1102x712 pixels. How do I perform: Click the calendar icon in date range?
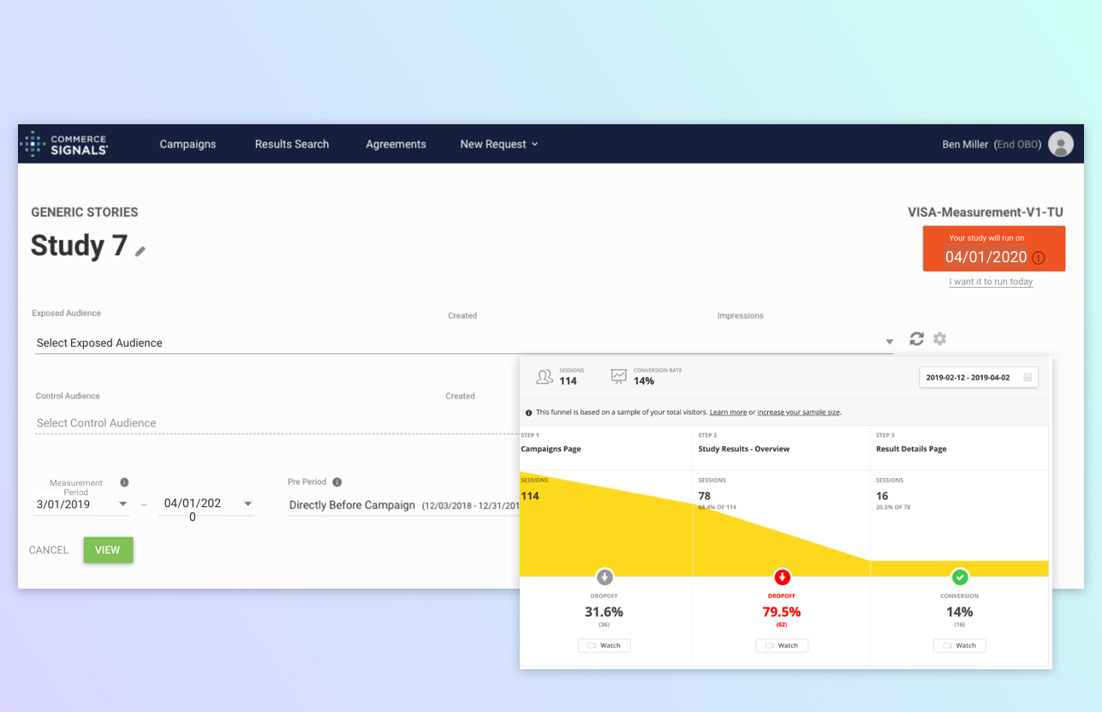coord(1028,377)
